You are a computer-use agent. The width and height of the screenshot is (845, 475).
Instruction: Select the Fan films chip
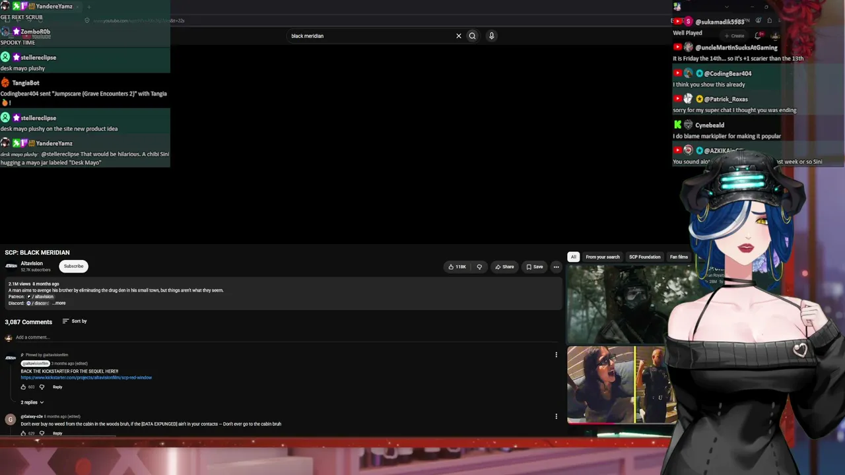click(679, 257)
